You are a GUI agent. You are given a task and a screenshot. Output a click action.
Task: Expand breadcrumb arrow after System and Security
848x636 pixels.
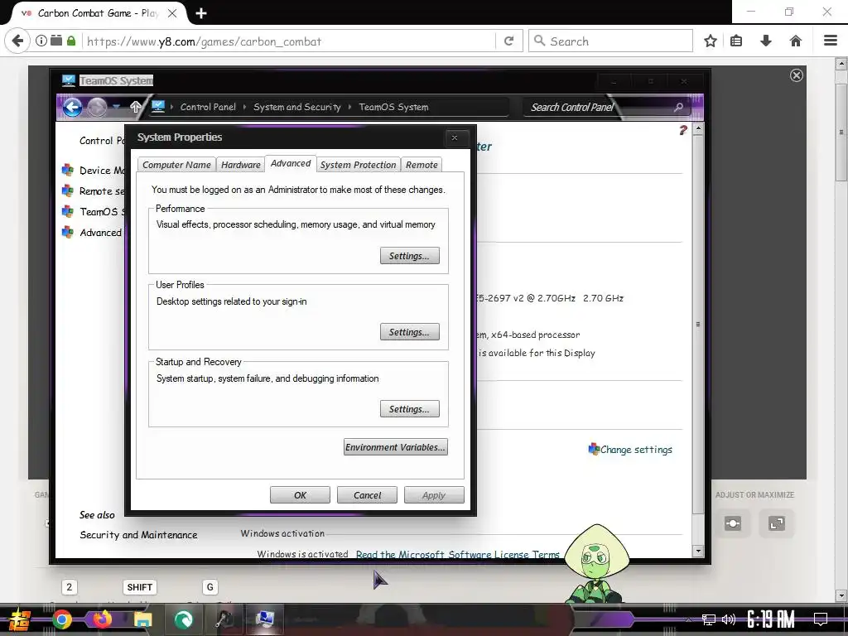coord(349,107)
